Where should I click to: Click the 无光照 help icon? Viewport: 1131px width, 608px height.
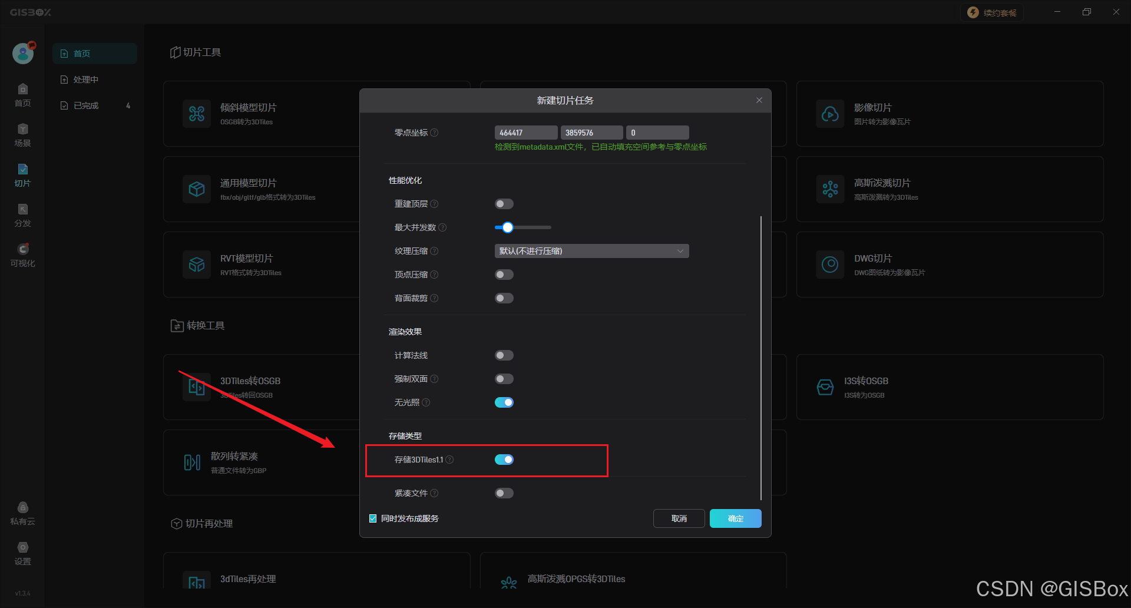point(426,402)
